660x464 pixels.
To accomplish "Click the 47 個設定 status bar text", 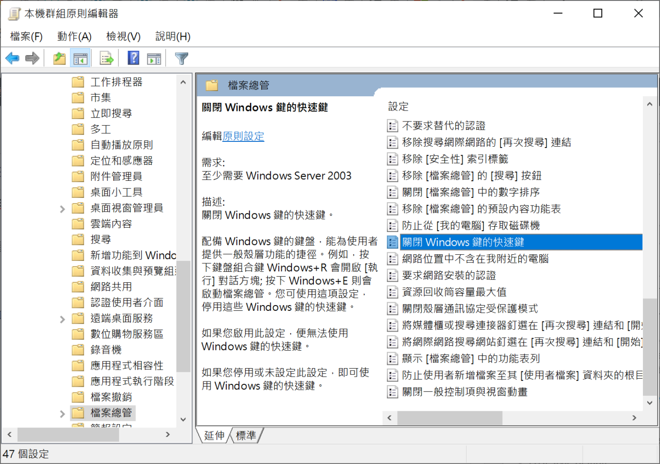I will coord(26,454).
